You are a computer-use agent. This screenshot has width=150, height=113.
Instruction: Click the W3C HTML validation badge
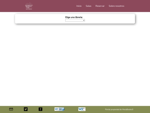82,109
